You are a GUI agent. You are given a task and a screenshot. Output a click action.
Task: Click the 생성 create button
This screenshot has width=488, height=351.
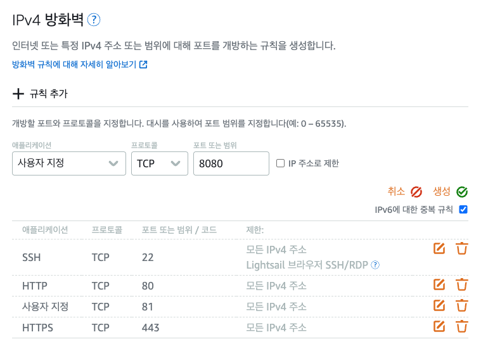click(451, 191)
